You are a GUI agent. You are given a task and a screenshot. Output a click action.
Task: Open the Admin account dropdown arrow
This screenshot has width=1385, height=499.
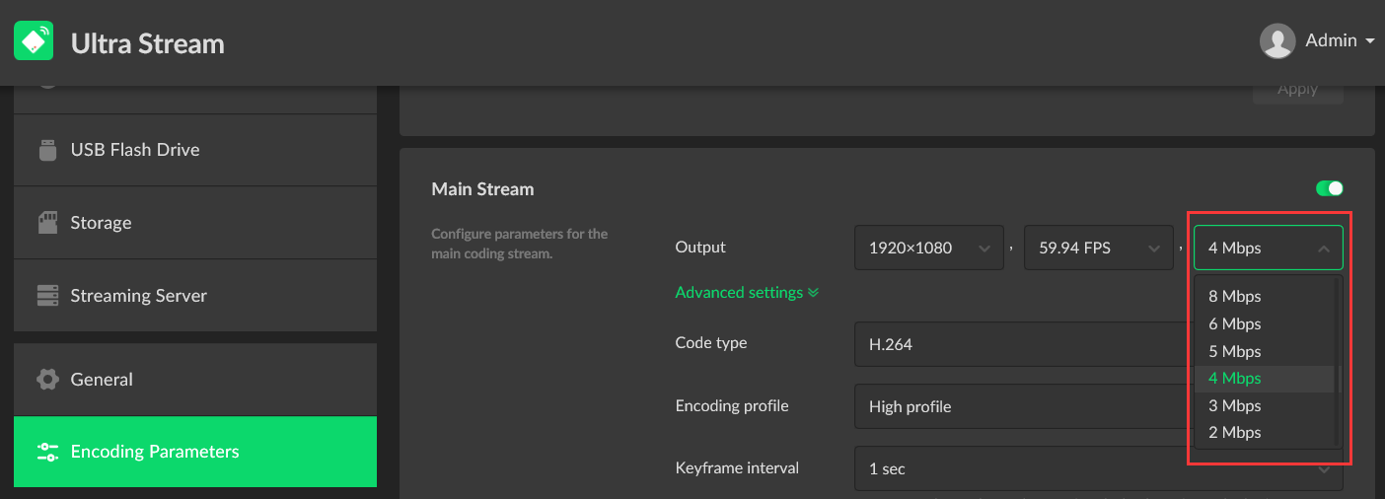pyautogui.click(x=1370, y=41)
